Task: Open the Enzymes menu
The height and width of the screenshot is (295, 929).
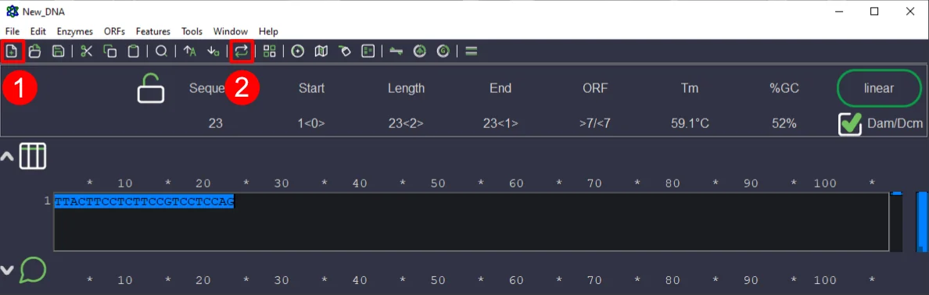Action: [74, 31]
